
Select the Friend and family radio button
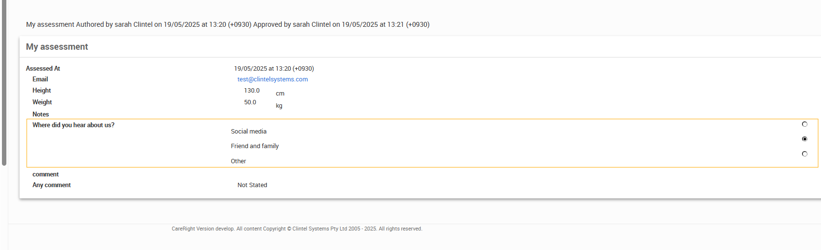click(804, 139)
